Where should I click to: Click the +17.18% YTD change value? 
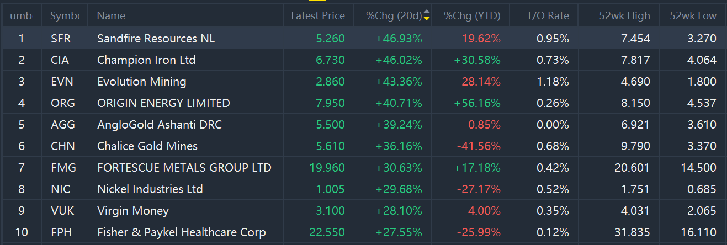pyautogui.click(x=477, y=168)
